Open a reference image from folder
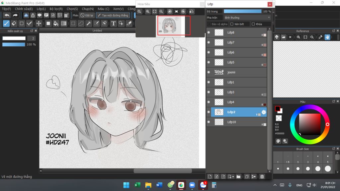The image size is (340, 191). click(x=284, y=37)
